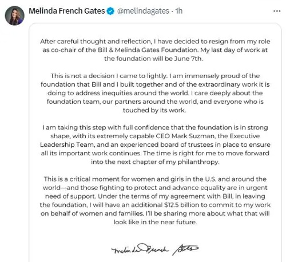Click the line 'look like in the near future.'
The height and width of the screenshot is (262, 286).
155,222
